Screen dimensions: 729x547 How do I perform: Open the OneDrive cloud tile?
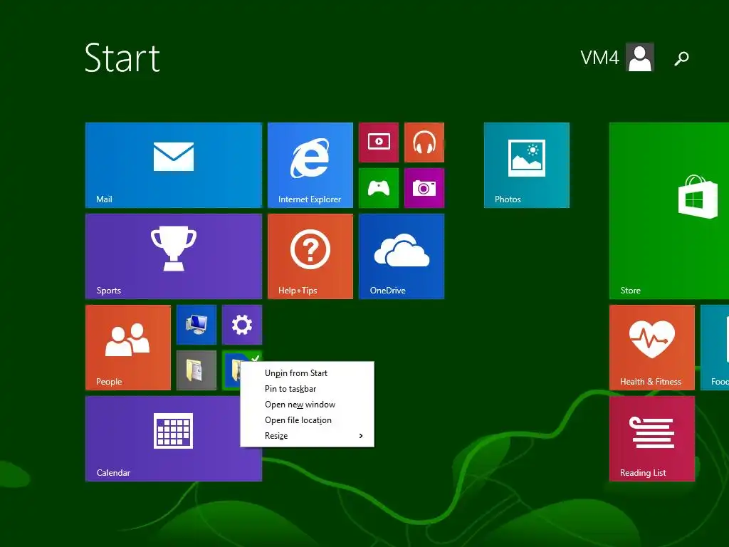402,256
